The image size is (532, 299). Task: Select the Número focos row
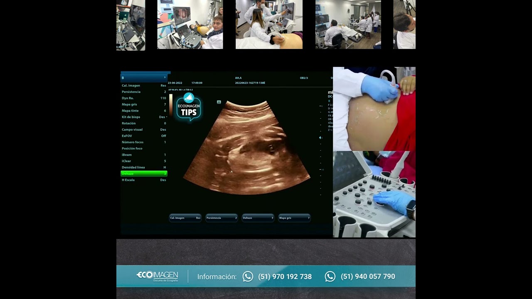click(x=144, y=142)
